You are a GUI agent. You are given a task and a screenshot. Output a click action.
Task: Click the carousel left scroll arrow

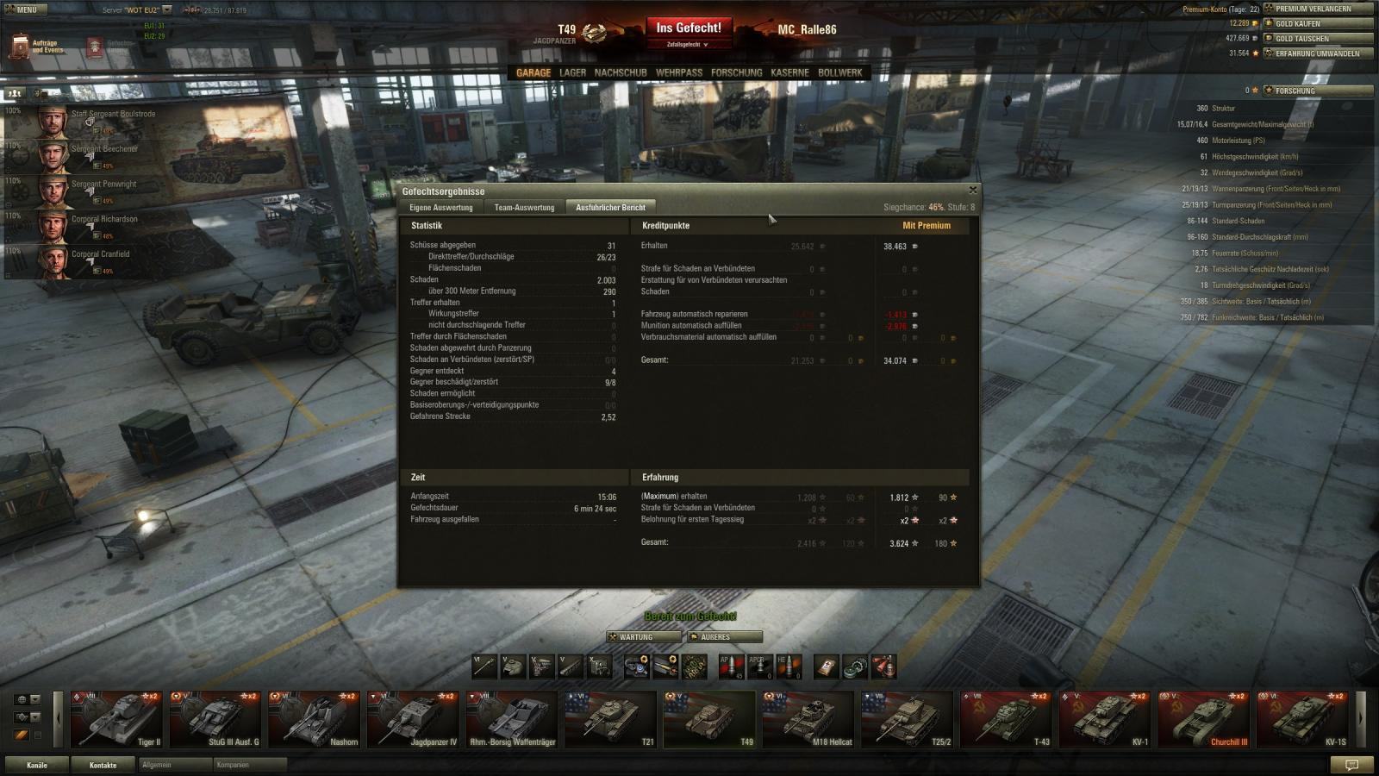coord(58,717)
